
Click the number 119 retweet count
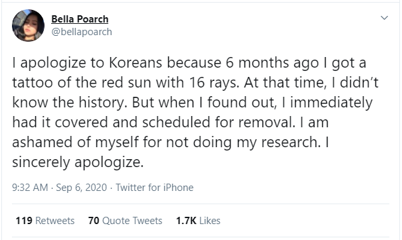point(24,221)
